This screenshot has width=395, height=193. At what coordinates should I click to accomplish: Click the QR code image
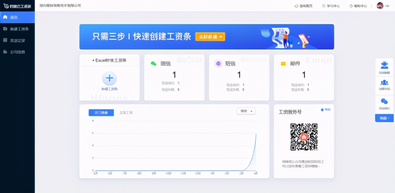(x=304, y=137)
